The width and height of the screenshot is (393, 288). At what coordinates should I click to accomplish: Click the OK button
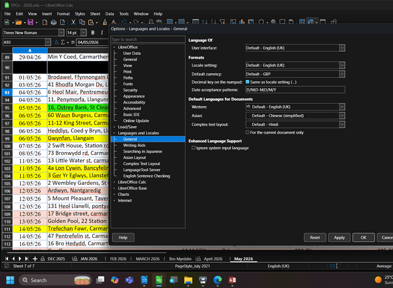[x=364, y=237]
